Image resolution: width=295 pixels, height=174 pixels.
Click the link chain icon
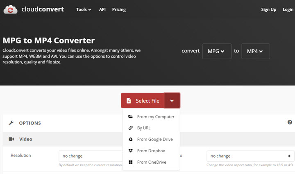[x=131, y=128]
